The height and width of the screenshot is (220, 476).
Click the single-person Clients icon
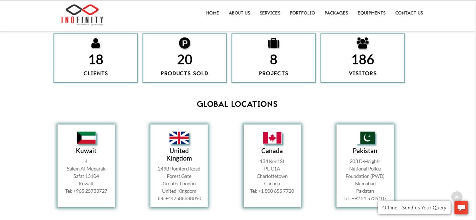pyautogui.click(x=96, y=43)
